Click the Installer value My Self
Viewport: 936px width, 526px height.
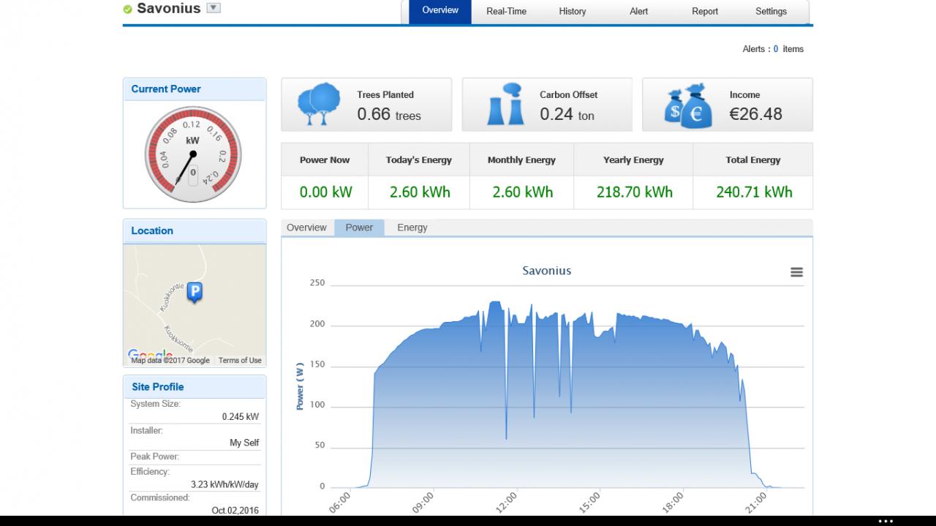coord(244,443)
